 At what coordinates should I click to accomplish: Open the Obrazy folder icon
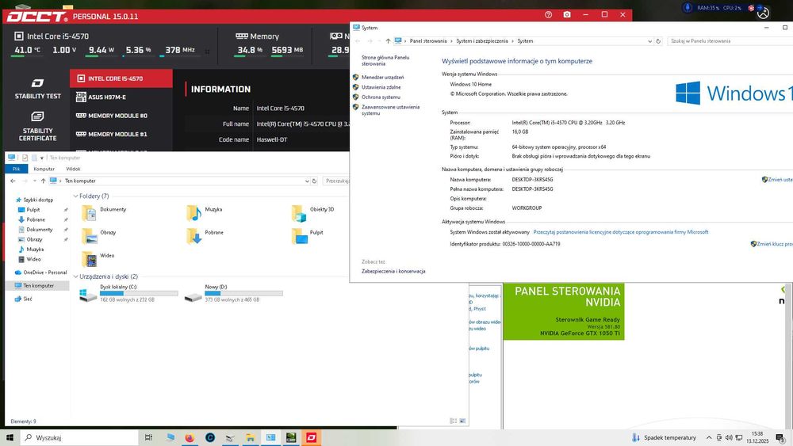[89, 236]
